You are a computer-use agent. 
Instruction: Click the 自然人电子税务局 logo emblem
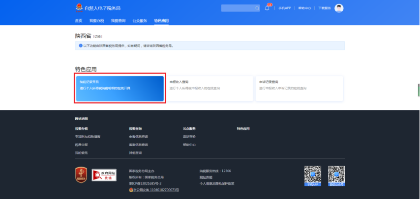79,8
